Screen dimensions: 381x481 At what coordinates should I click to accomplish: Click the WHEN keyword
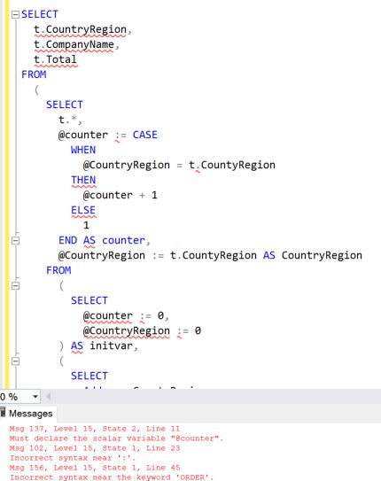83,150
